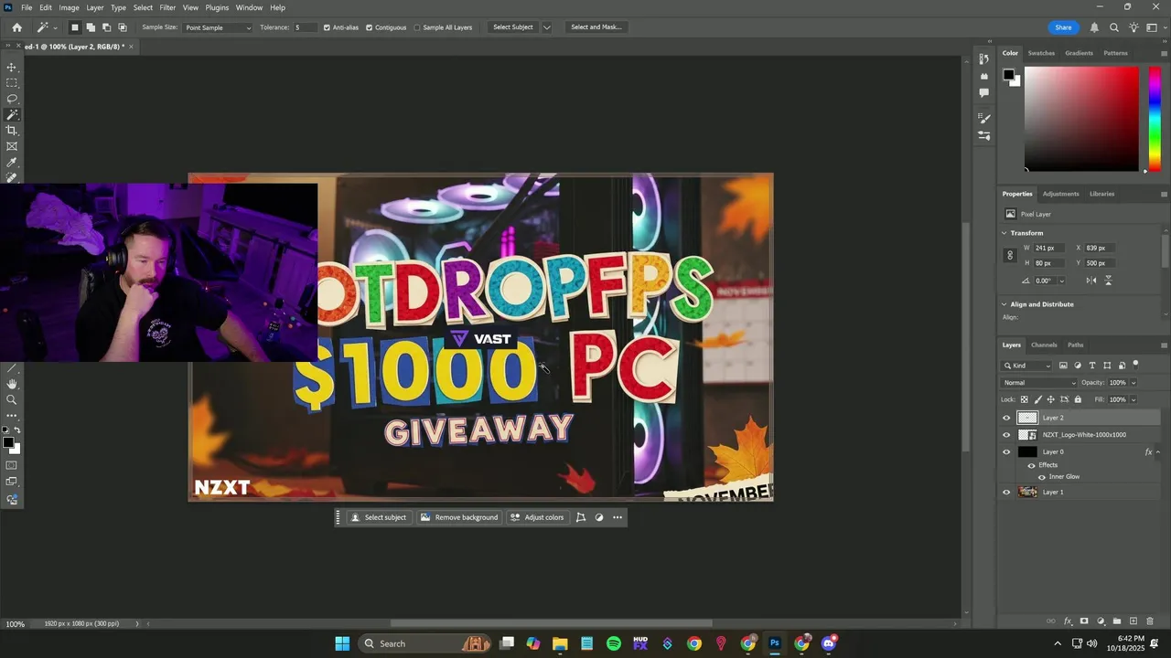This screenshot has height=658, width=1171.
Task: Select the Frame tool
Action: point(12,146)
